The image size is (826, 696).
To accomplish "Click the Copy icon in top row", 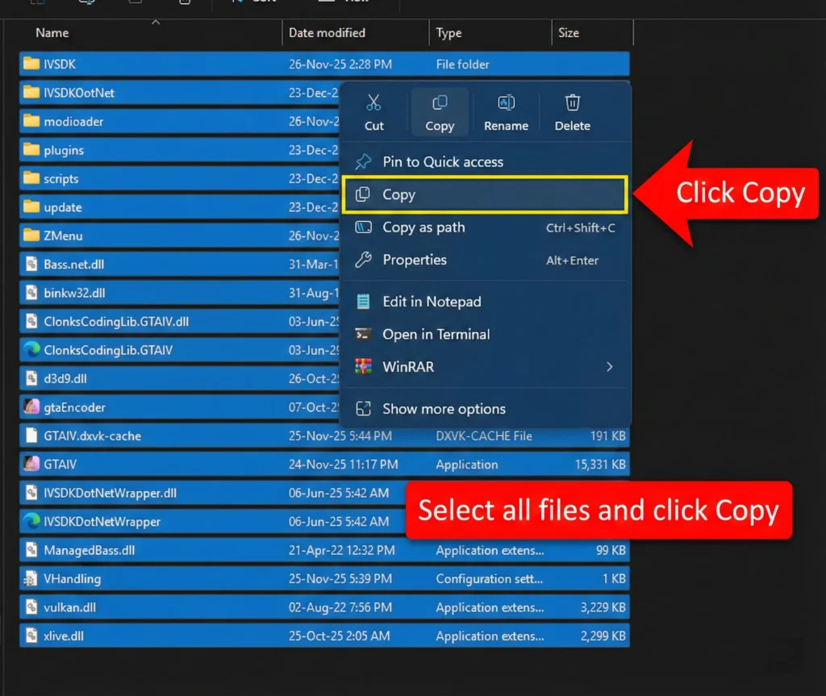I will [440, 103].
